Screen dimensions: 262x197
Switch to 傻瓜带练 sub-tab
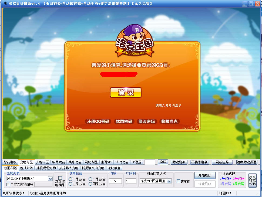point(26,168)
